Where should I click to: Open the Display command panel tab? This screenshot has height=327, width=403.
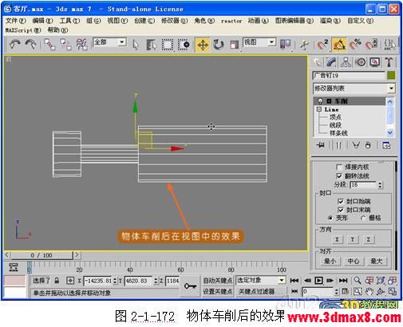[x=374, y=62]
